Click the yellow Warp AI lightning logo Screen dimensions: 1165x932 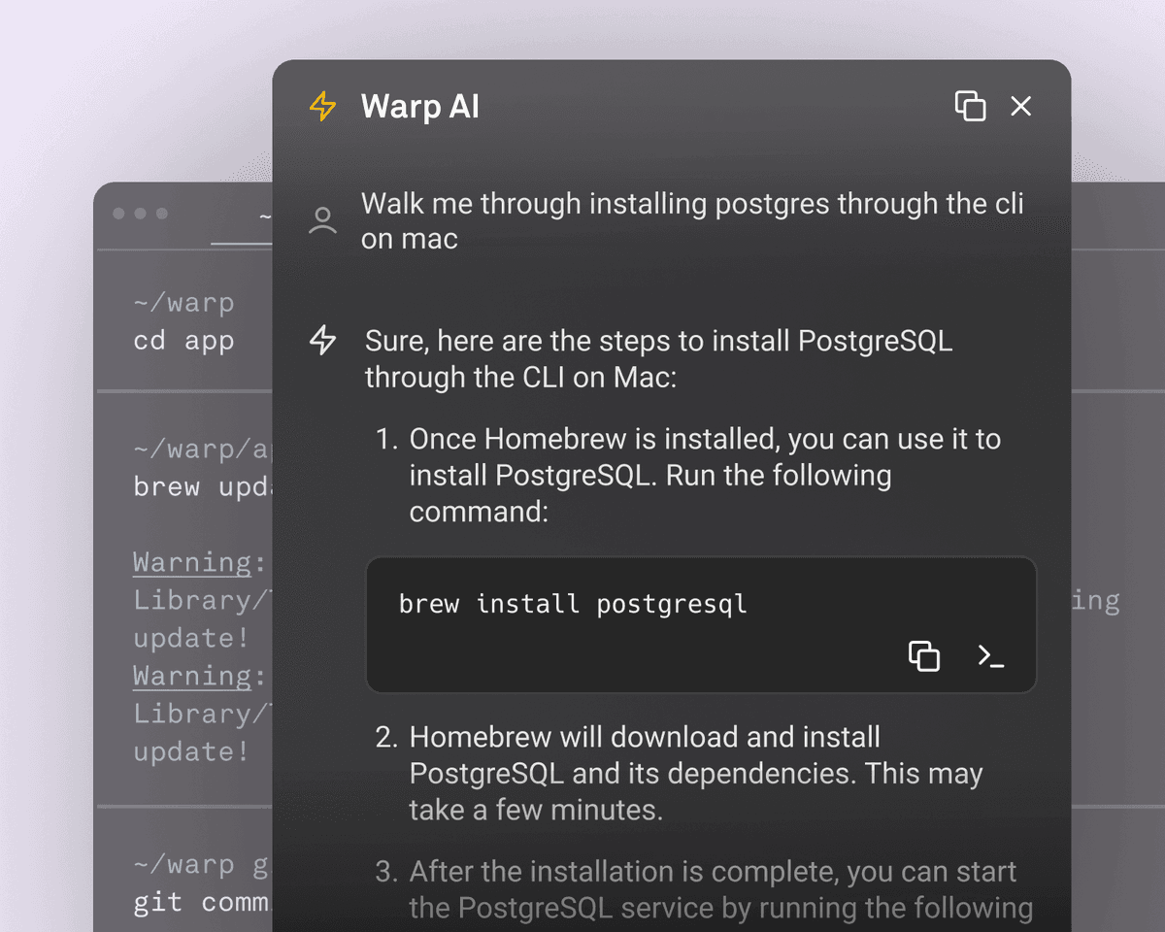click(x=322, y=106)
